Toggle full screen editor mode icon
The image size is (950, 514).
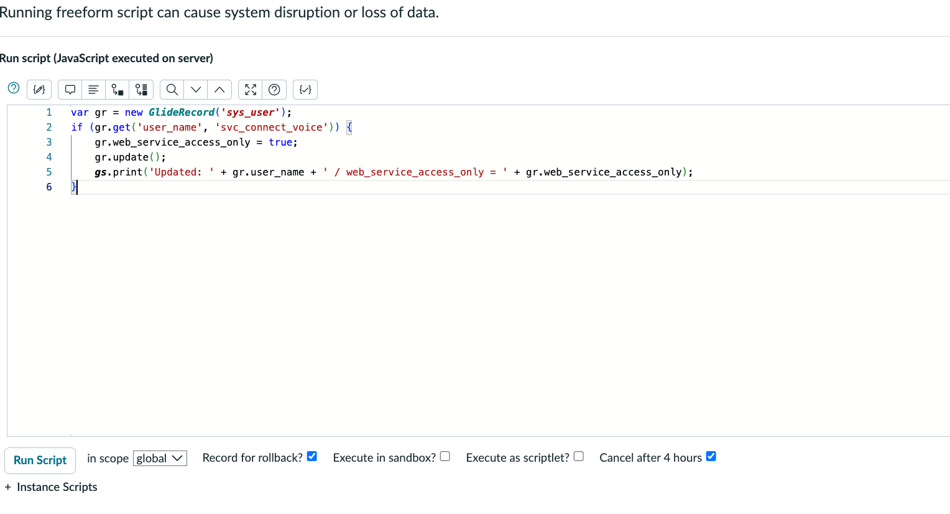click(251, 90)
